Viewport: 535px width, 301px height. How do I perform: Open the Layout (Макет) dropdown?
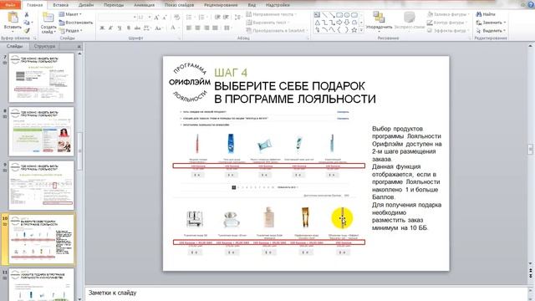point(70,14)
